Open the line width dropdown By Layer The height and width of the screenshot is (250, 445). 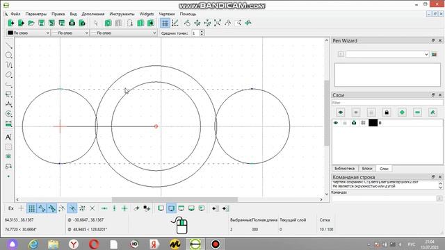pos(70,33)
